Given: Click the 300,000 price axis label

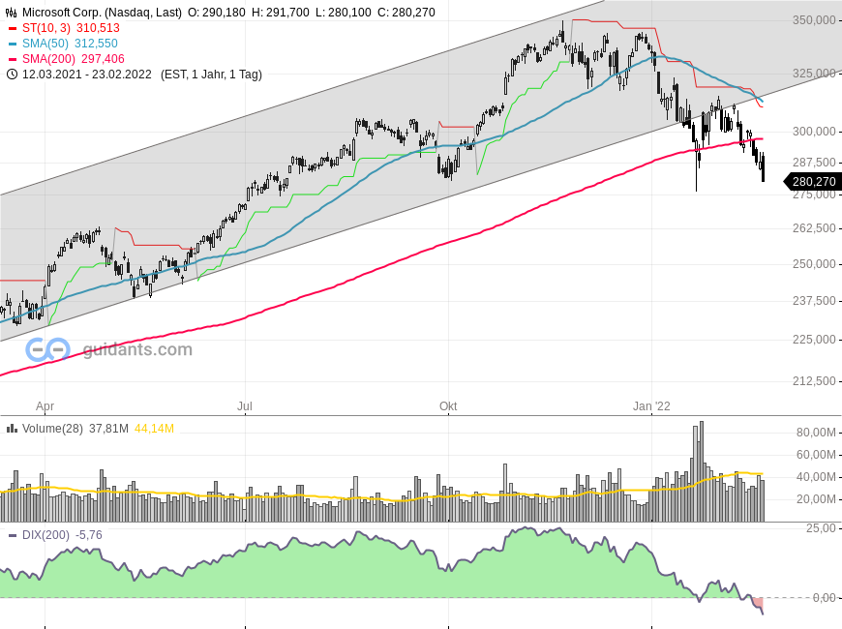Looking at the screenshot, I should coord(814,132).
